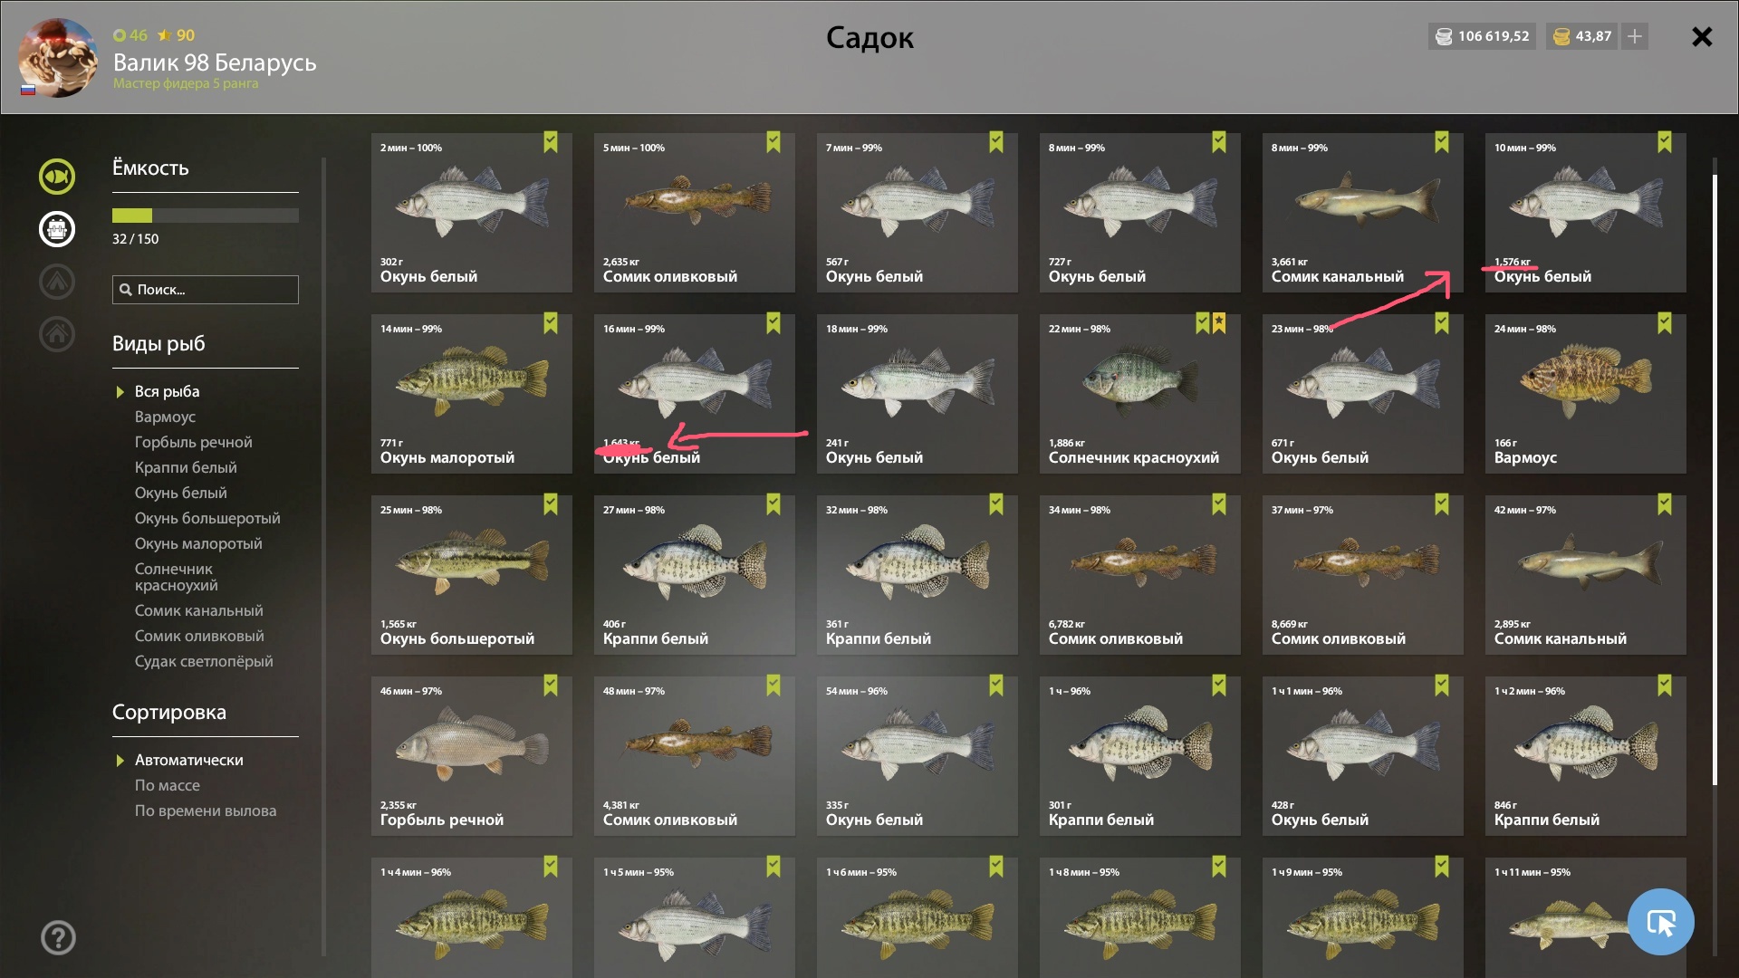The height and width of the screenshot is (978, 1739).
Task: Toggle the star marker on the Солнечник красноухий card
Action: [1219, 323]
